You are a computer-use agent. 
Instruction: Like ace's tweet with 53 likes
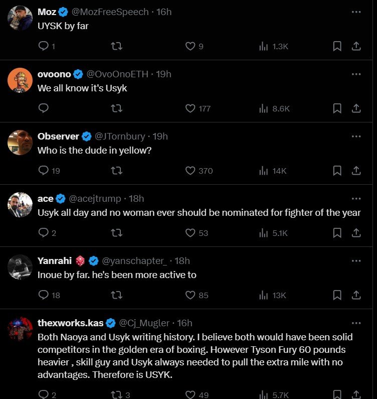point(191,233)
